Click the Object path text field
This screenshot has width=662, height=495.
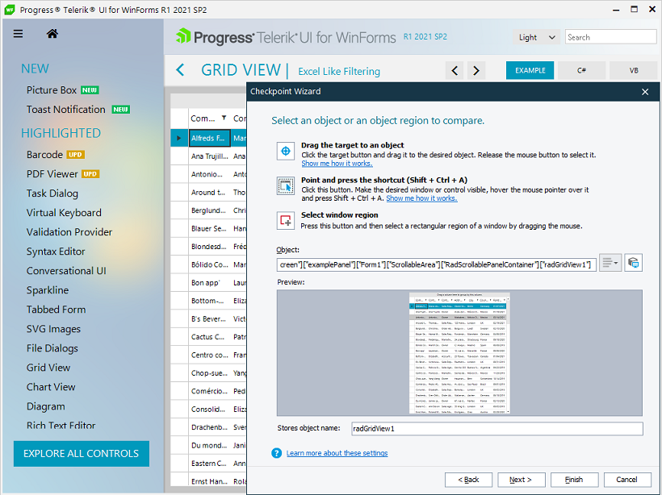tap(437, 264)
